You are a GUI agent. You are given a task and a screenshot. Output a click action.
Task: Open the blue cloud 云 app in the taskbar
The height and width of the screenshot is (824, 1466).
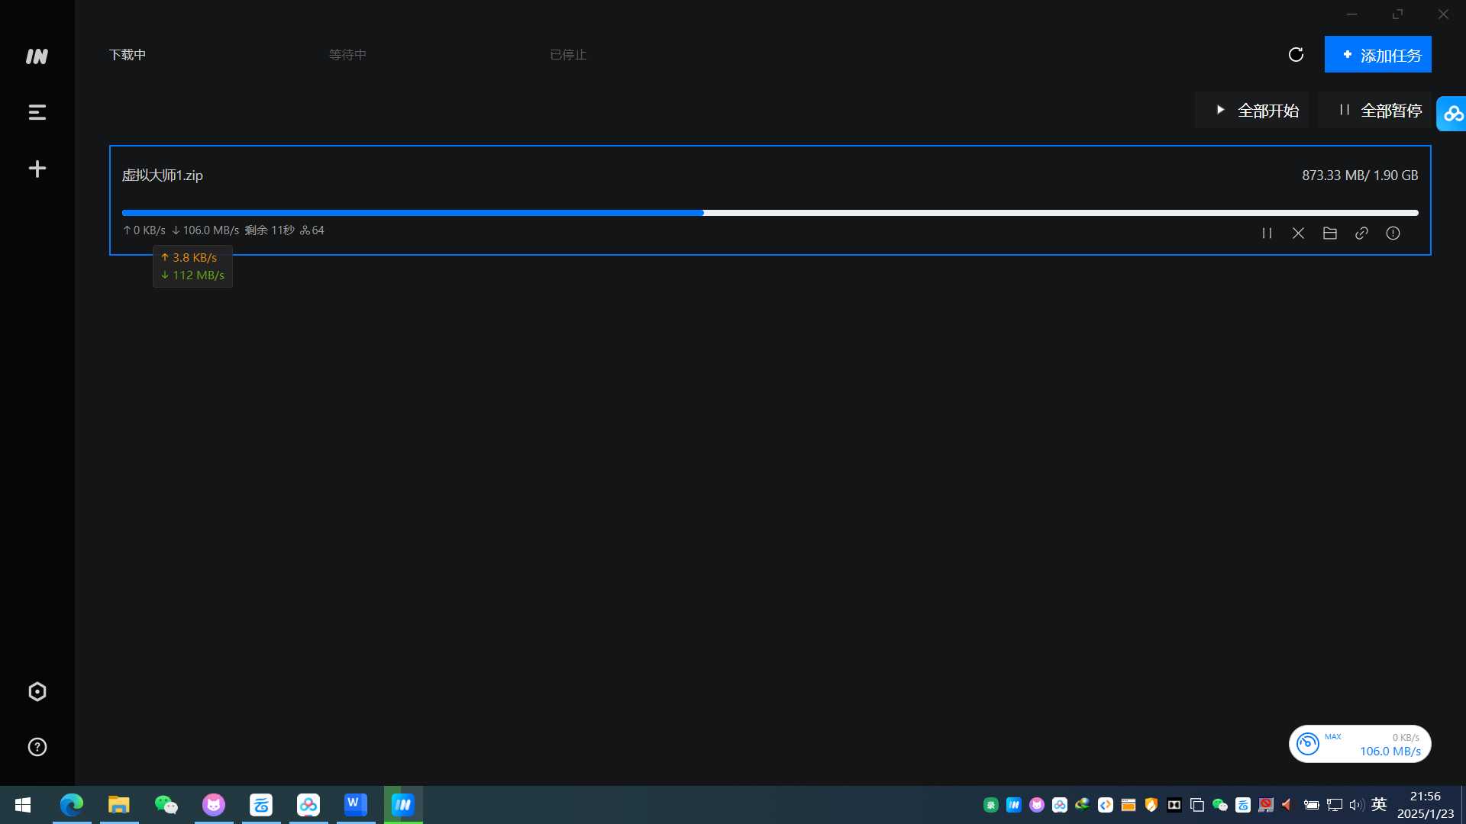(x=261, y=805)
